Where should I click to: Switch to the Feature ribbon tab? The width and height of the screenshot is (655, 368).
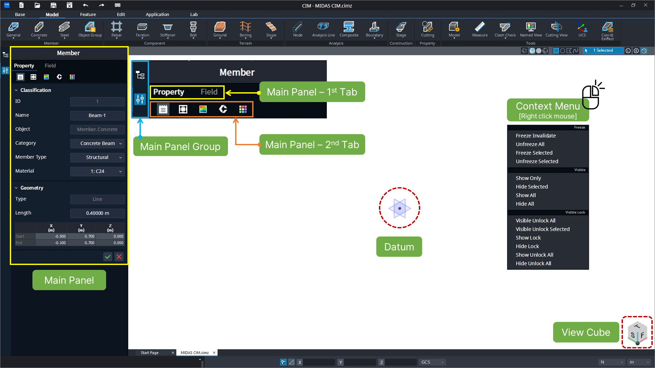coord(88,14)
